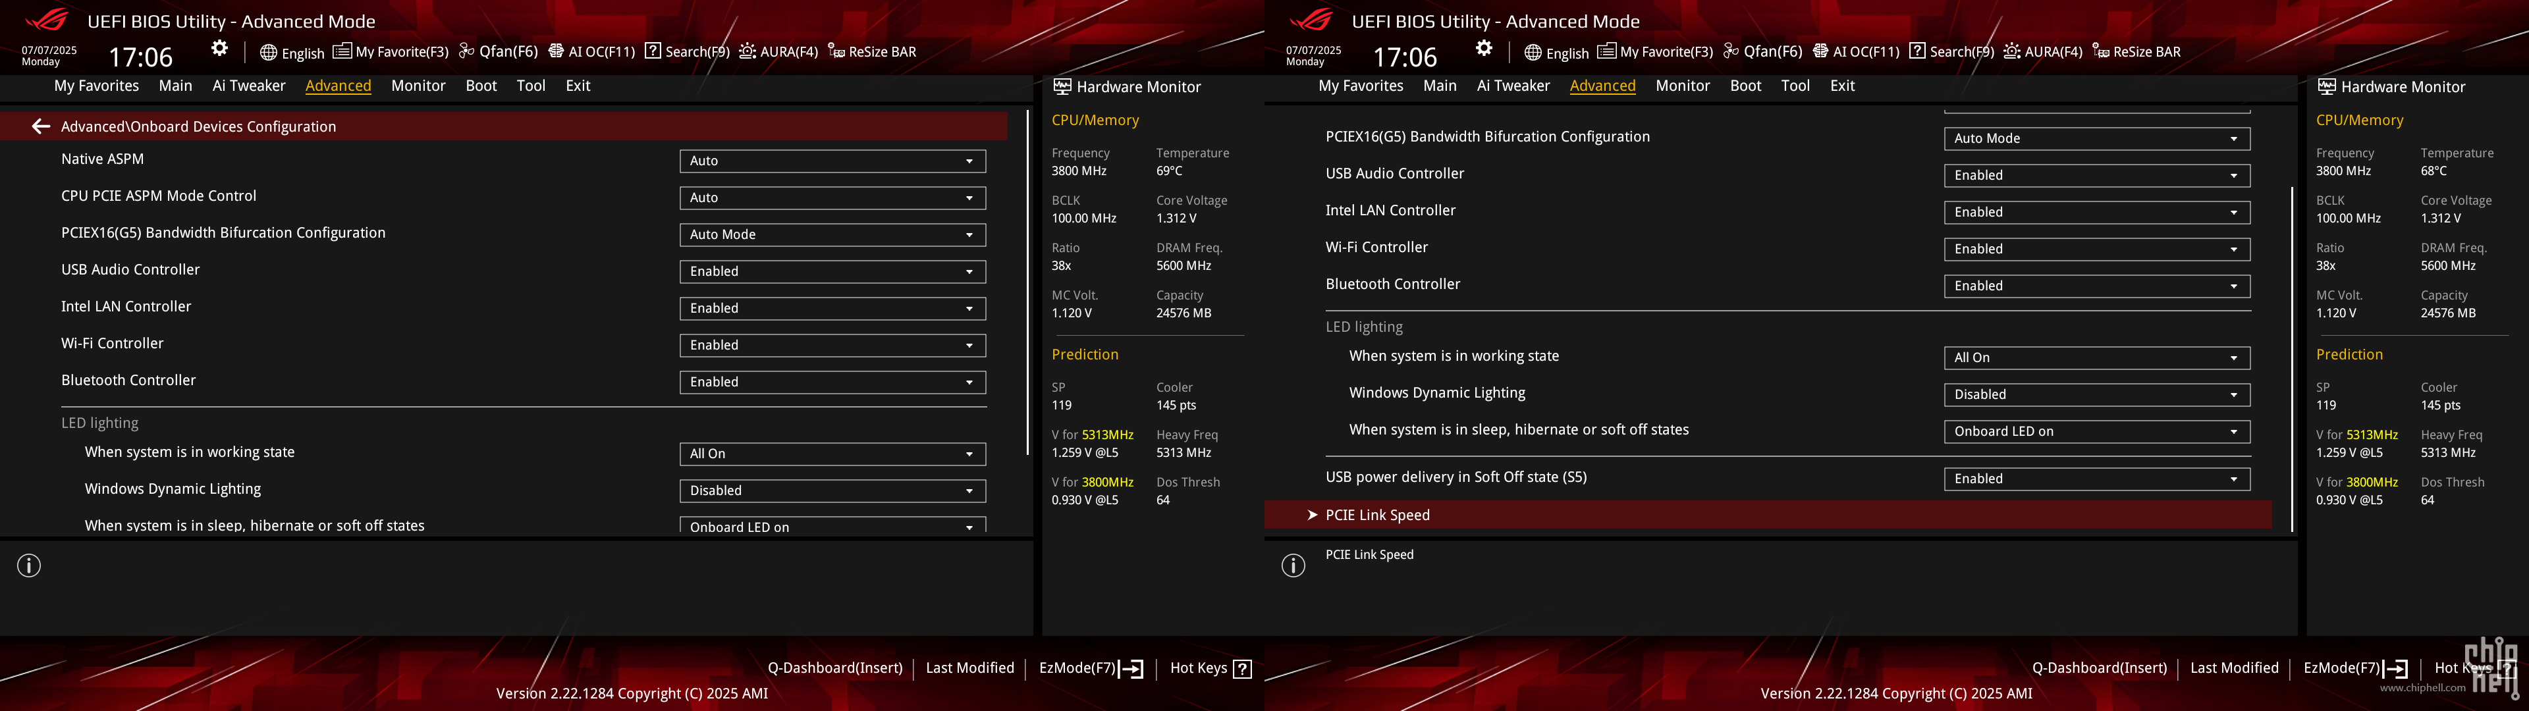Click the English globe icon in right BIOS screen

tap(1533, 52)
